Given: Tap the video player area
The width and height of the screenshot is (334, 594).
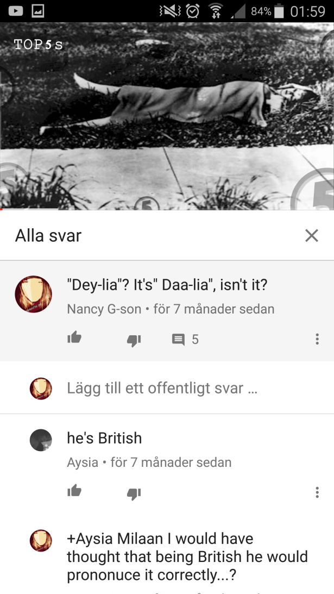Looking at the screenshot, I should click(167, 116).
